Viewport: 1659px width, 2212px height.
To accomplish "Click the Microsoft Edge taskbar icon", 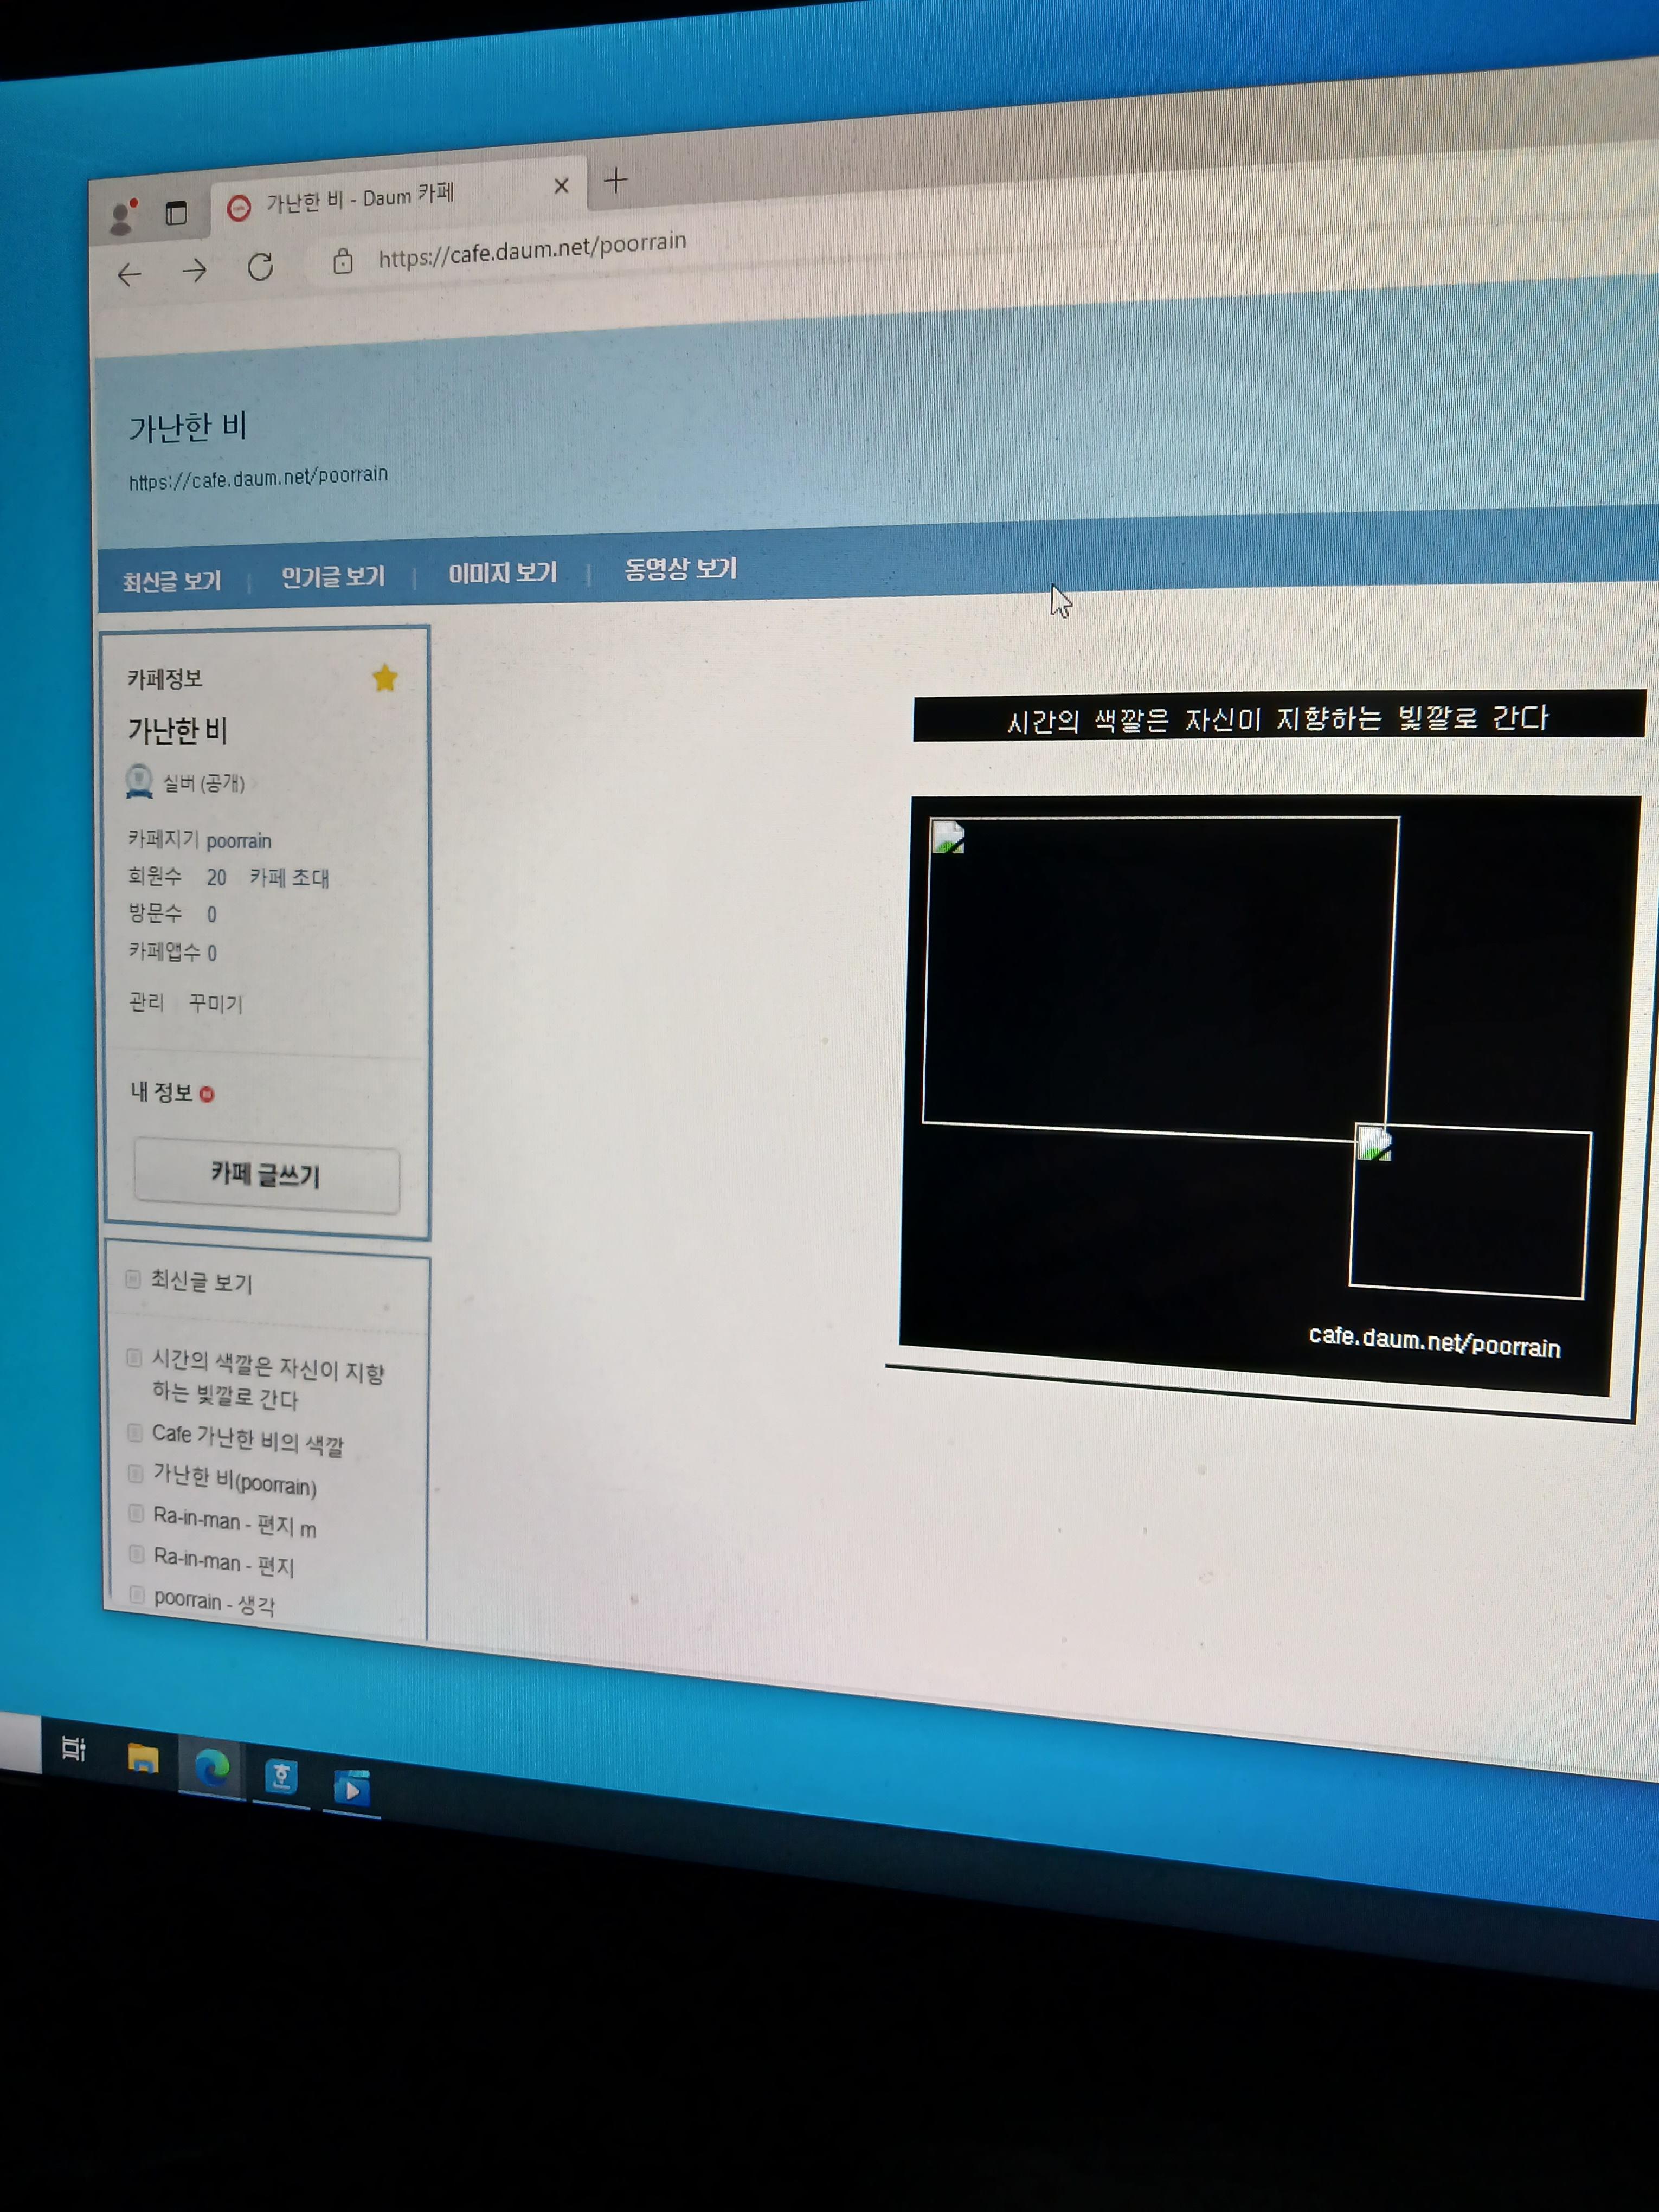I will [212, 1768].
